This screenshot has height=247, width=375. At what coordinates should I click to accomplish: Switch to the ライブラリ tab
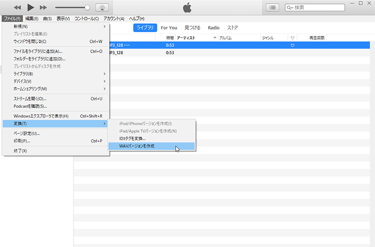click(145, 28)
